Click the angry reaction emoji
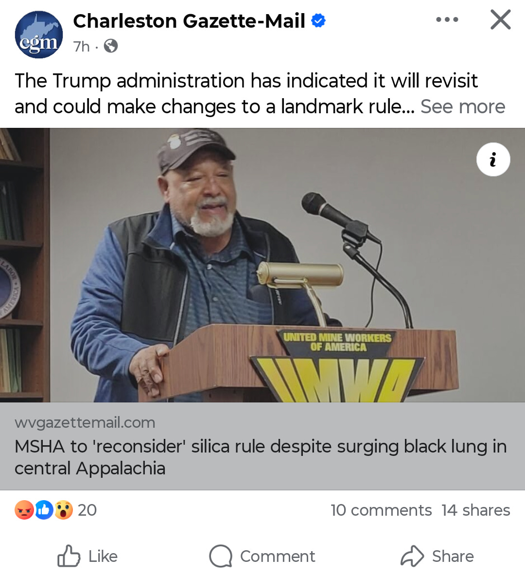 tap(24, 510)
